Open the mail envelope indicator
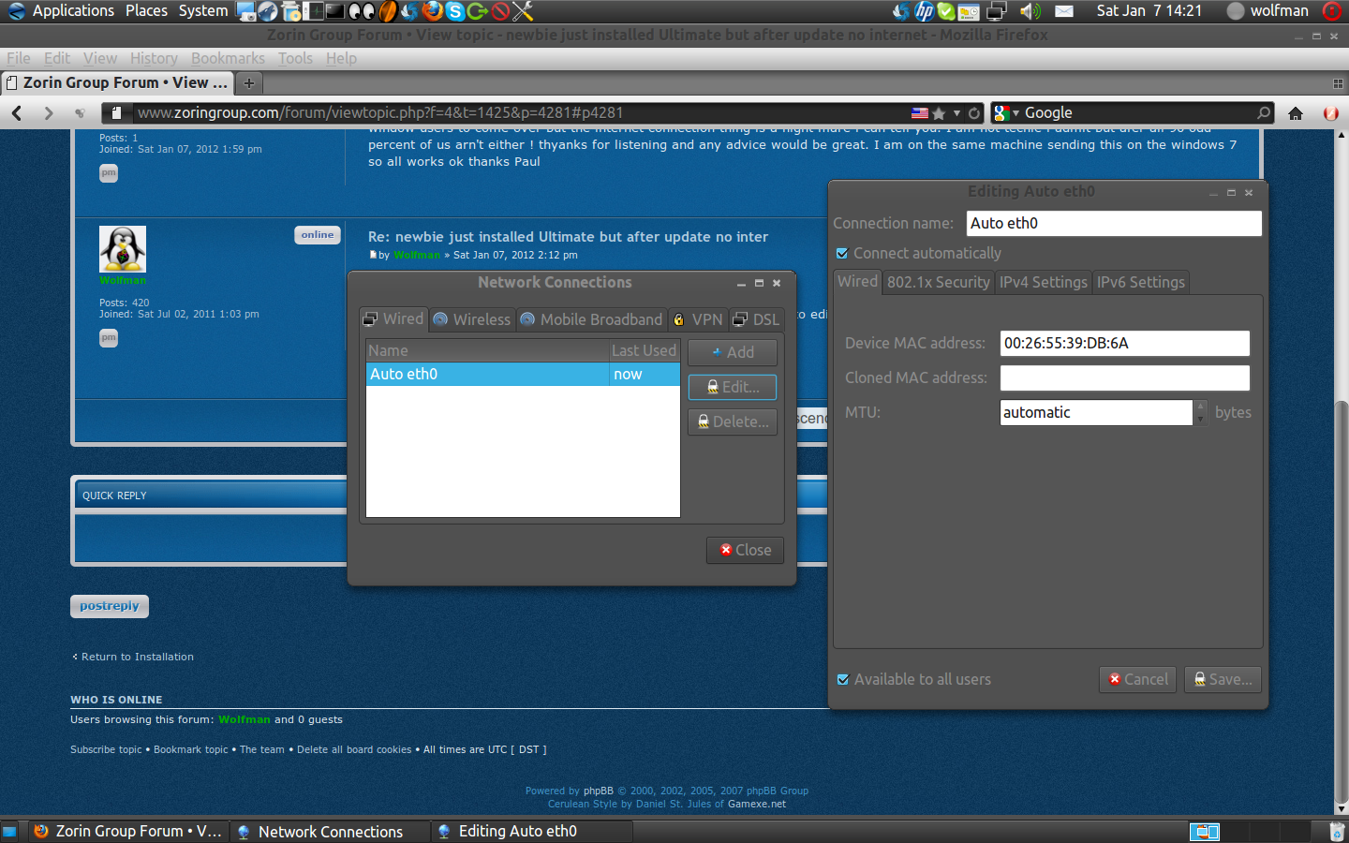 coord(1064,11)
